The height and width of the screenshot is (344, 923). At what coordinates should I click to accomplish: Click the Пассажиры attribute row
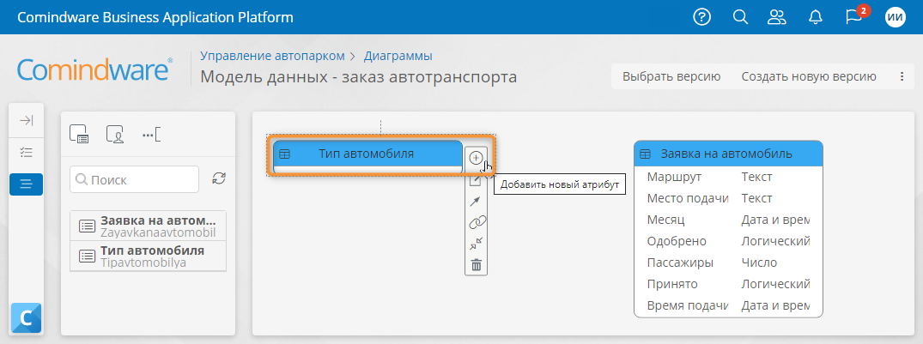(728, 263)
